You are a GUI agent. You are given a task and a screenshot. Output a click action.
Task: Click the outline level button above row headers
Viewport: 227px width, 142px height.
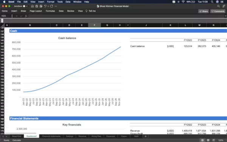click(x=2, y=21)
